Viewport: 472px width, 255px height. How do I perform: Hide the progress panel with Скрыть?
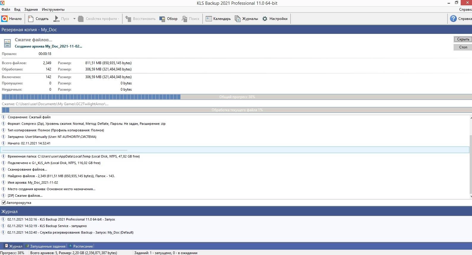click(463, 39)
